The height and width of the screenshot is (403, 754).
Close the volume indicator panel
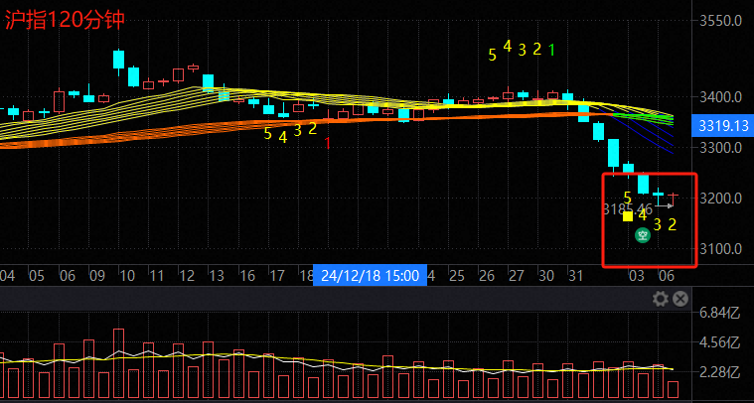(679, 299)
